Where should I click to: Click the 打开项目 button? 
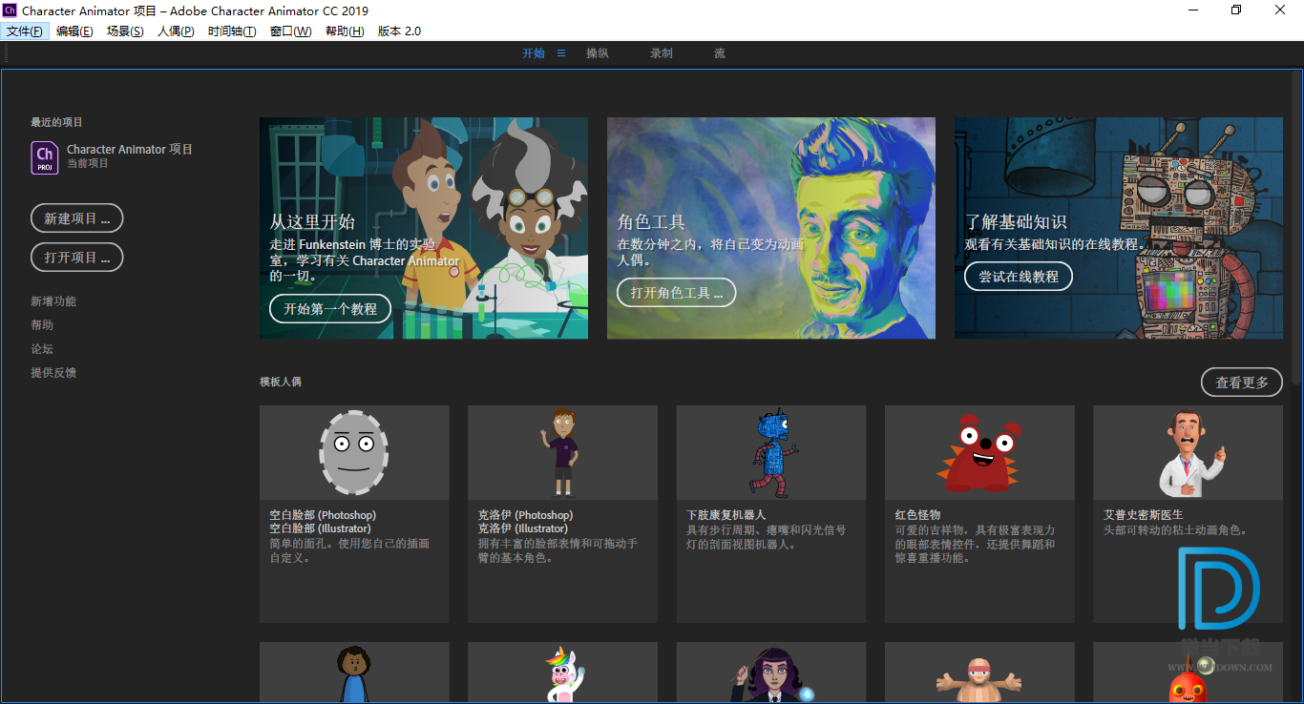(x=77, y=258)
